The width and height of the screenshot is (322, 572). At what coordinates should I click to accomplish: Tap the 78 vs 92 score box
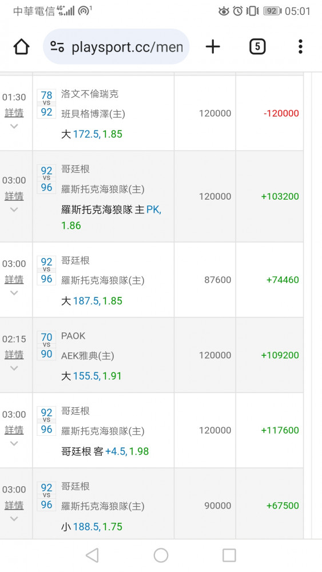tap(46, 104)
